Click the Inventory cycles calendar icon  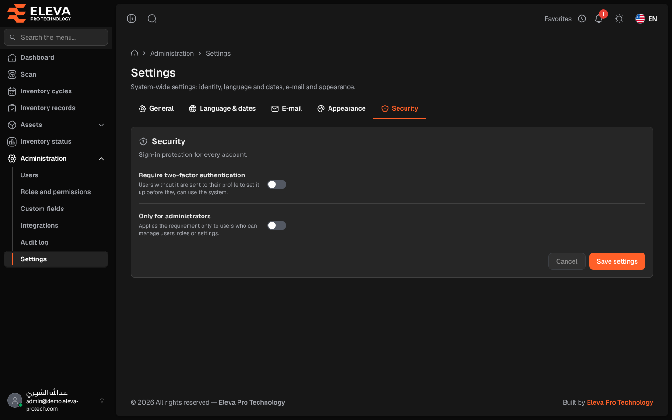[x=12, y=91]
